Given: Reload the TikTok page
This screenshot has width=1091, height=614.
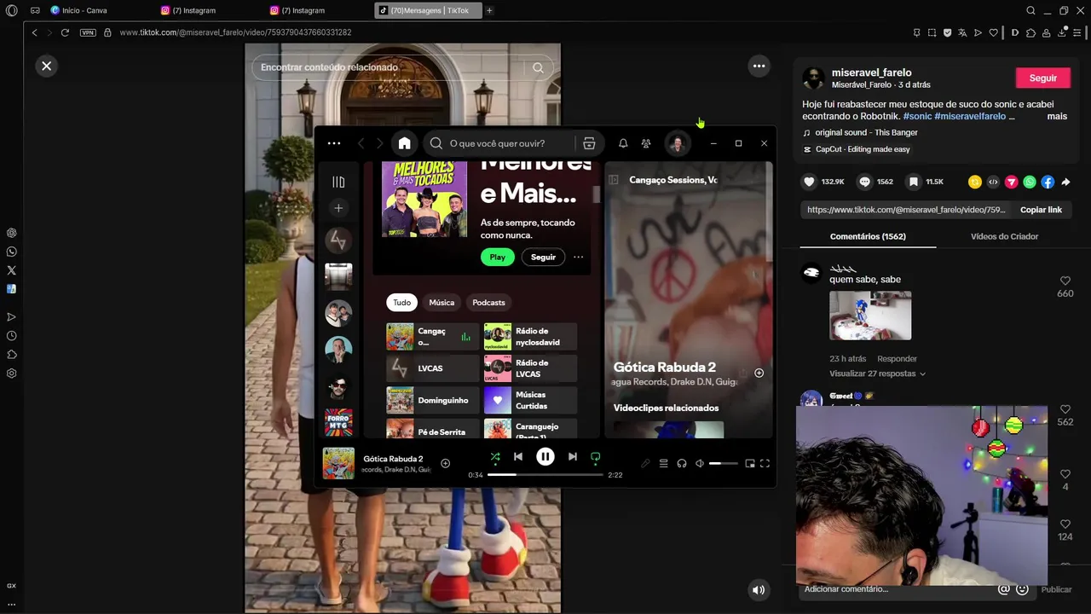Looking at the screenshot, I should click(x=65, y=32).
